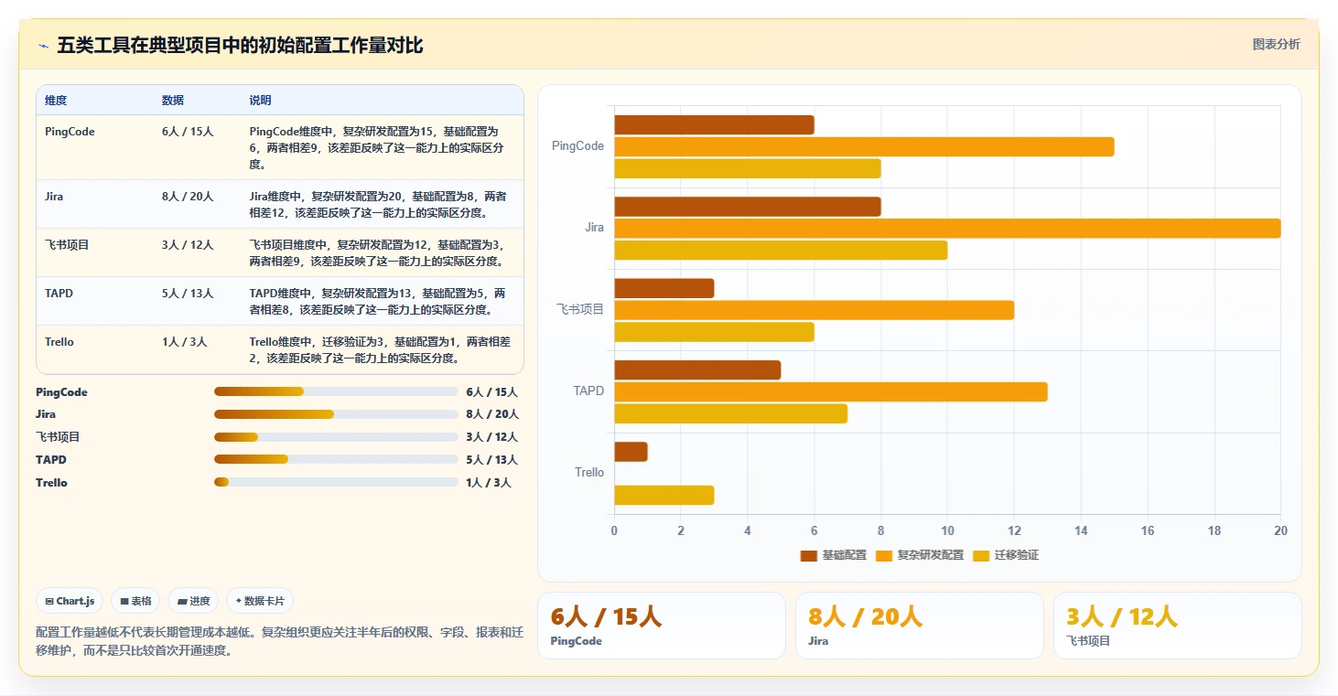Screen dimensions: 1338x696
Task: Click the title 五类工具在典型项目中的初始配置工作量对比
Action: 240,46
